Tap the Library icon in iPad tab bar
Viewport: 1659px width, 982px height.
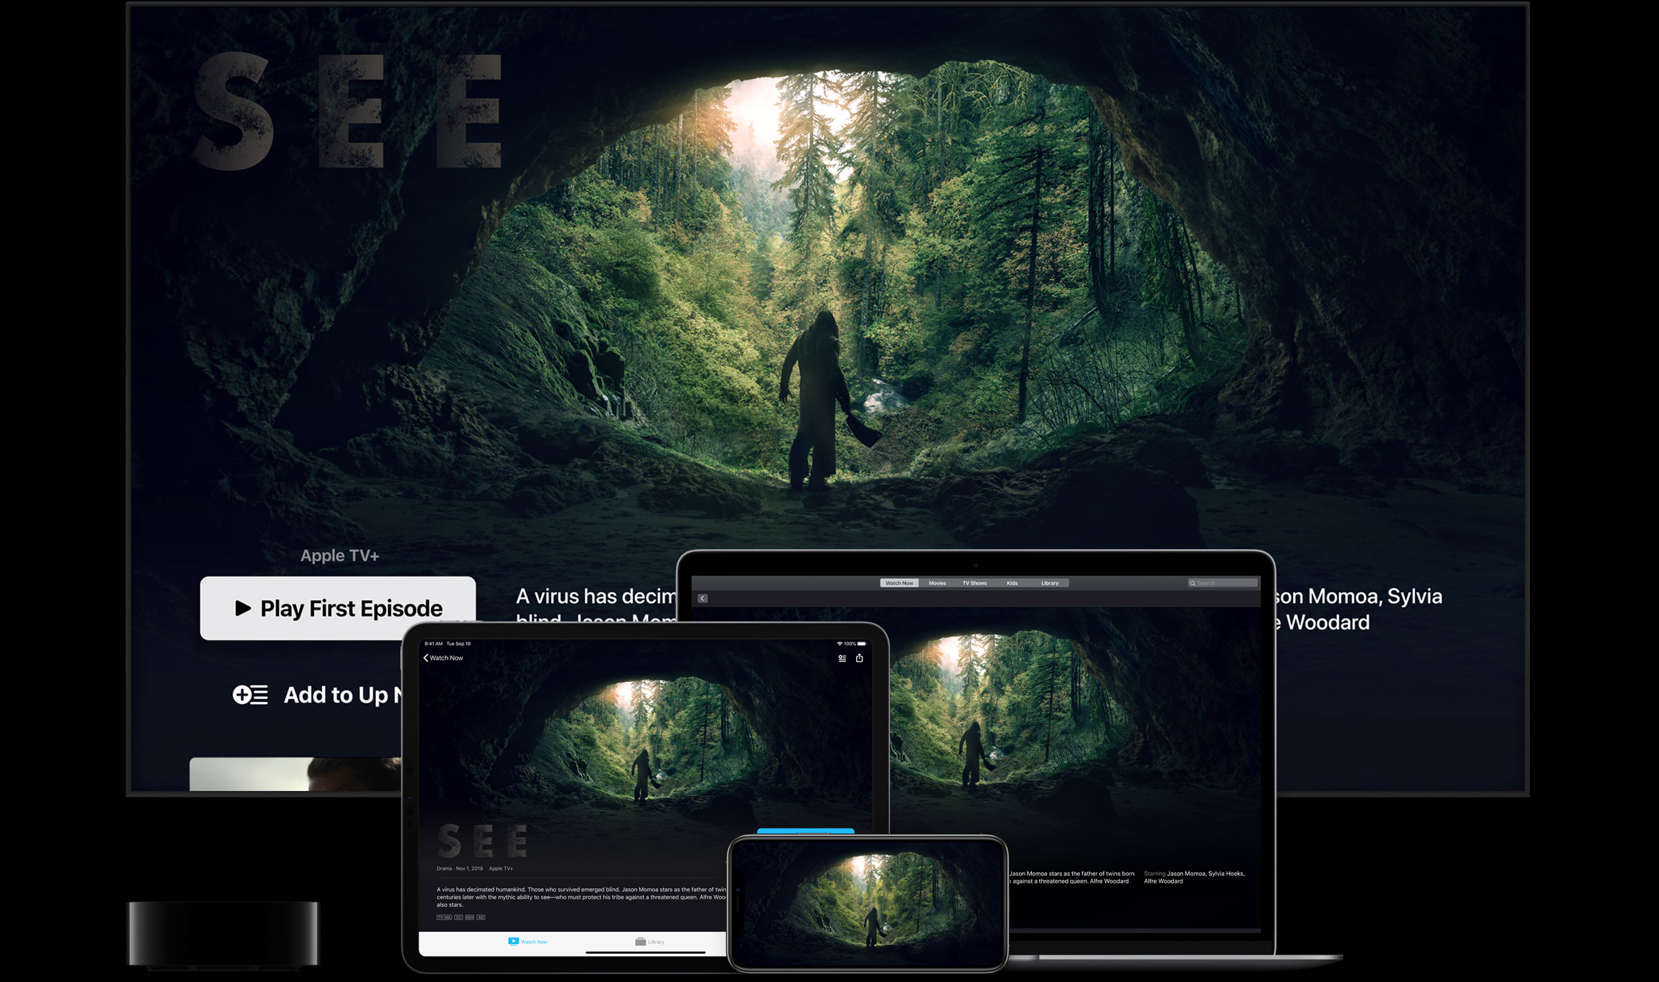[x=640, y=941]
